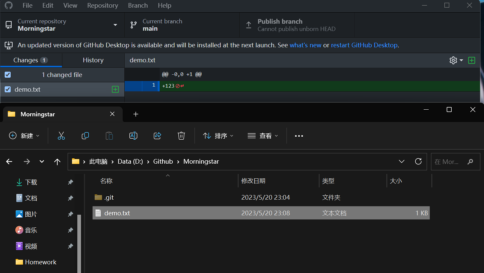Select demo.txt in the Explorer file list
The image size is (484, 273).
261,213
